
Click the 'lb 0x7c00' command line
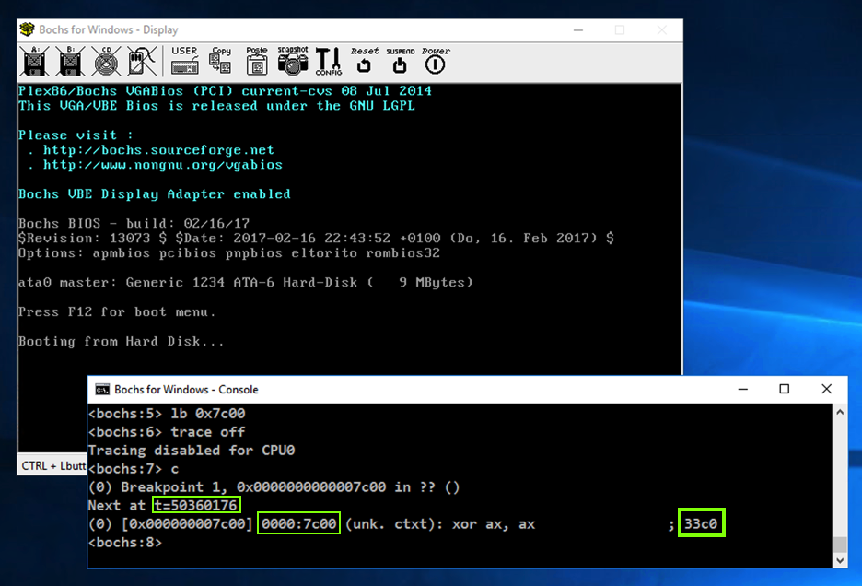click(167, 413)
